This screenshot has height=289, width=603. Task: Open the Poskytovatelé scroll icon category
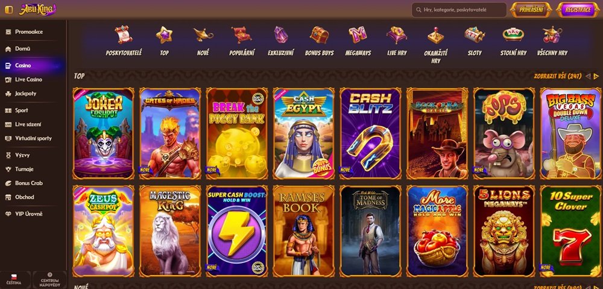point(124,34)
